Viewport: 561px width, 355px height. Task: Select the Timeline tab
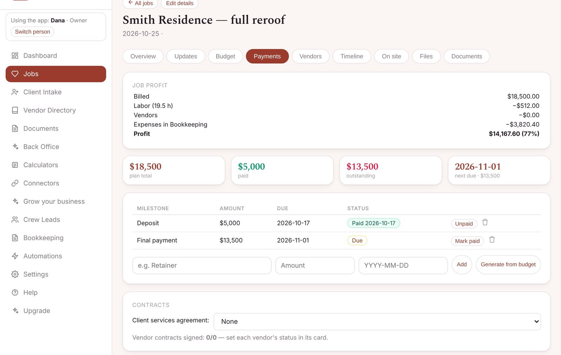click(x=352, y=56)
